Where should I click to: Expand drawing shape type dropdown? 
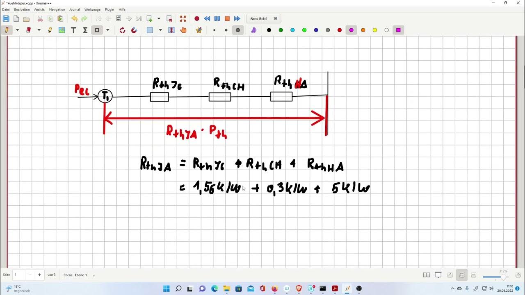tap(107, 30)
